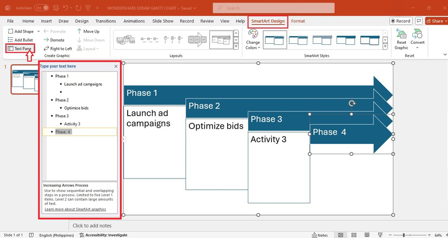The width and height of the screenshot is (448, 238).
Task: Click the Save icon in title bar
Action: (56, 8)
